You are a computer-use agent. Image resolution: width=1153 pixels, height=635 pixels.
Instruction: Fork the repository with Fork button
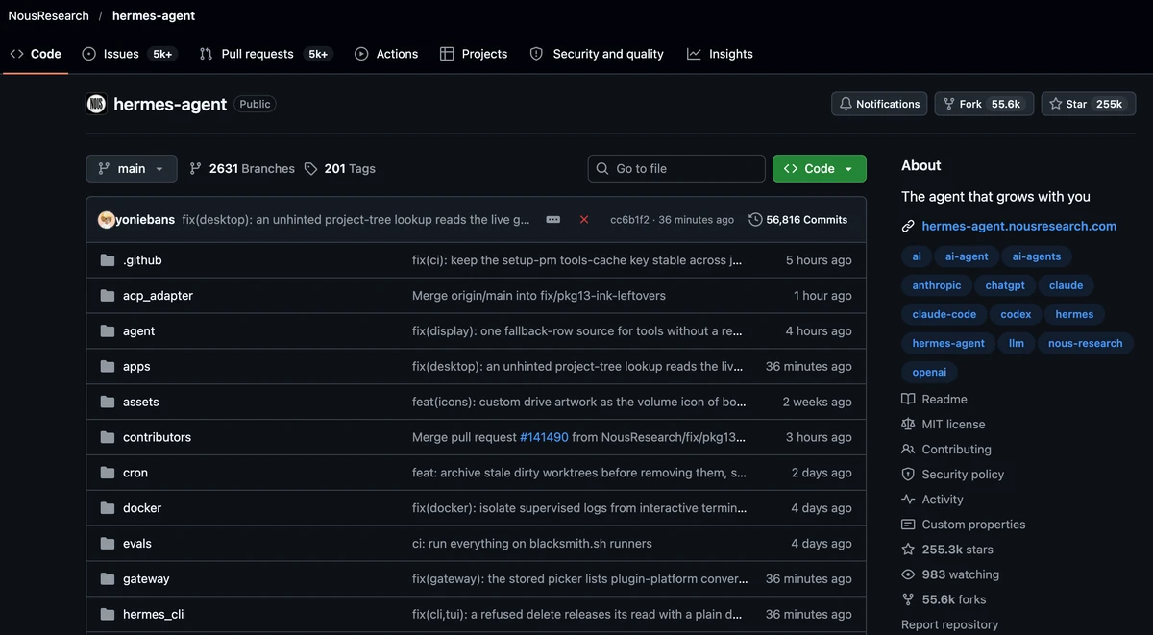[x=984, y=104]
